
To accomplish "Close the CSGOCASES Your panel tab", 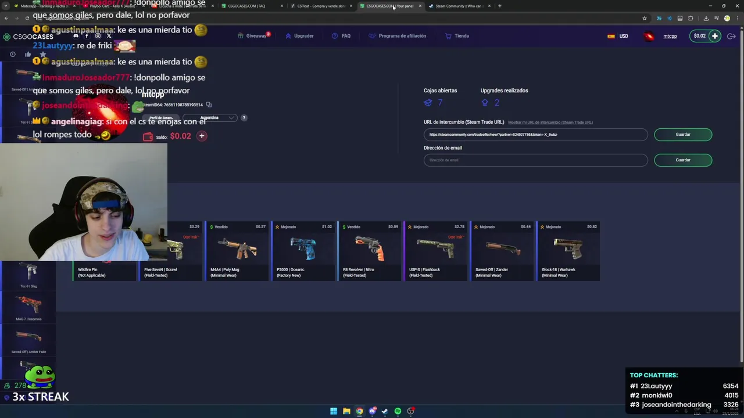I will coord(420,6).
